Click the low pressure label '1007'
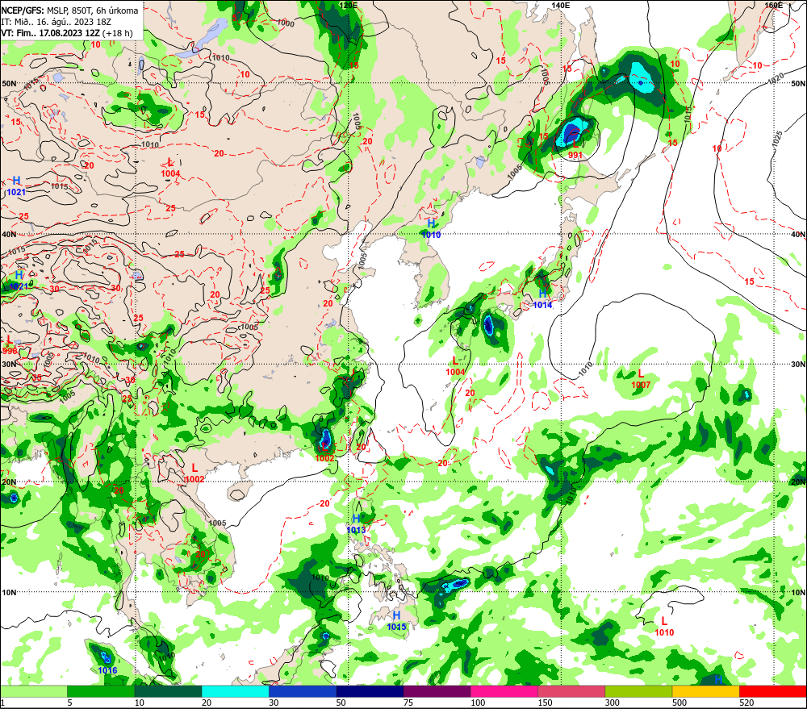The width and height of the screenshot is (807, 709). tap(641, 385)
